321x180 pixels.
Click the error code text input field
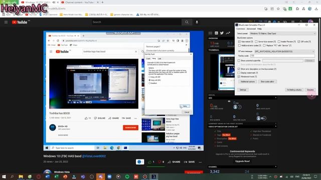tap(282, 55)
